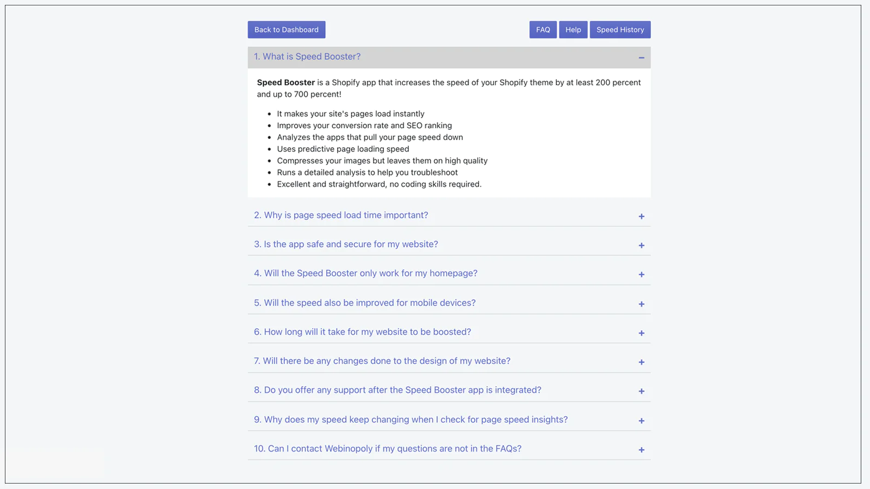The image size is (870, 489).
Task: Click plus icon beside homepage question
Action: [642, 274]
